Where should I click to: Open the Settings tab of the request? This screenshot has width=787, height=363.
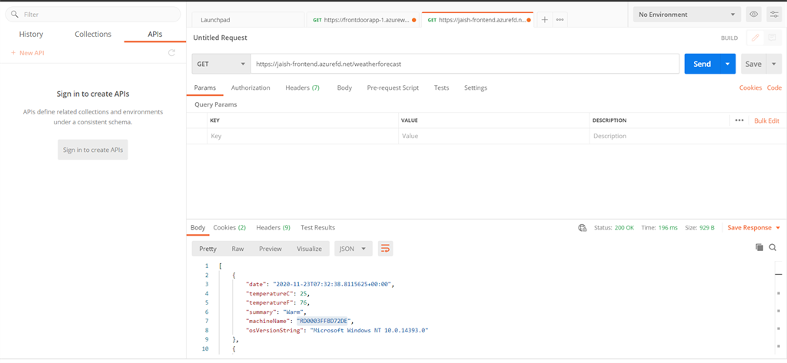tap(475, 87)
